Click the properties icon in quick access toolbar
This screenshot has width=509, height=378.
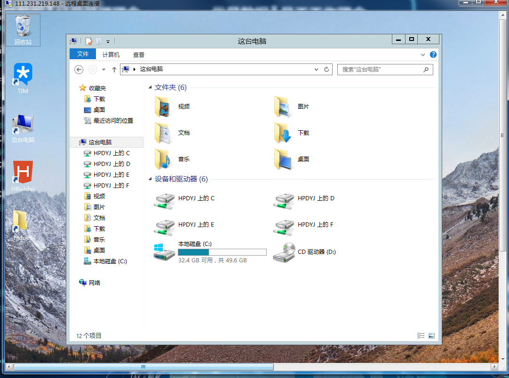(88, 41)
